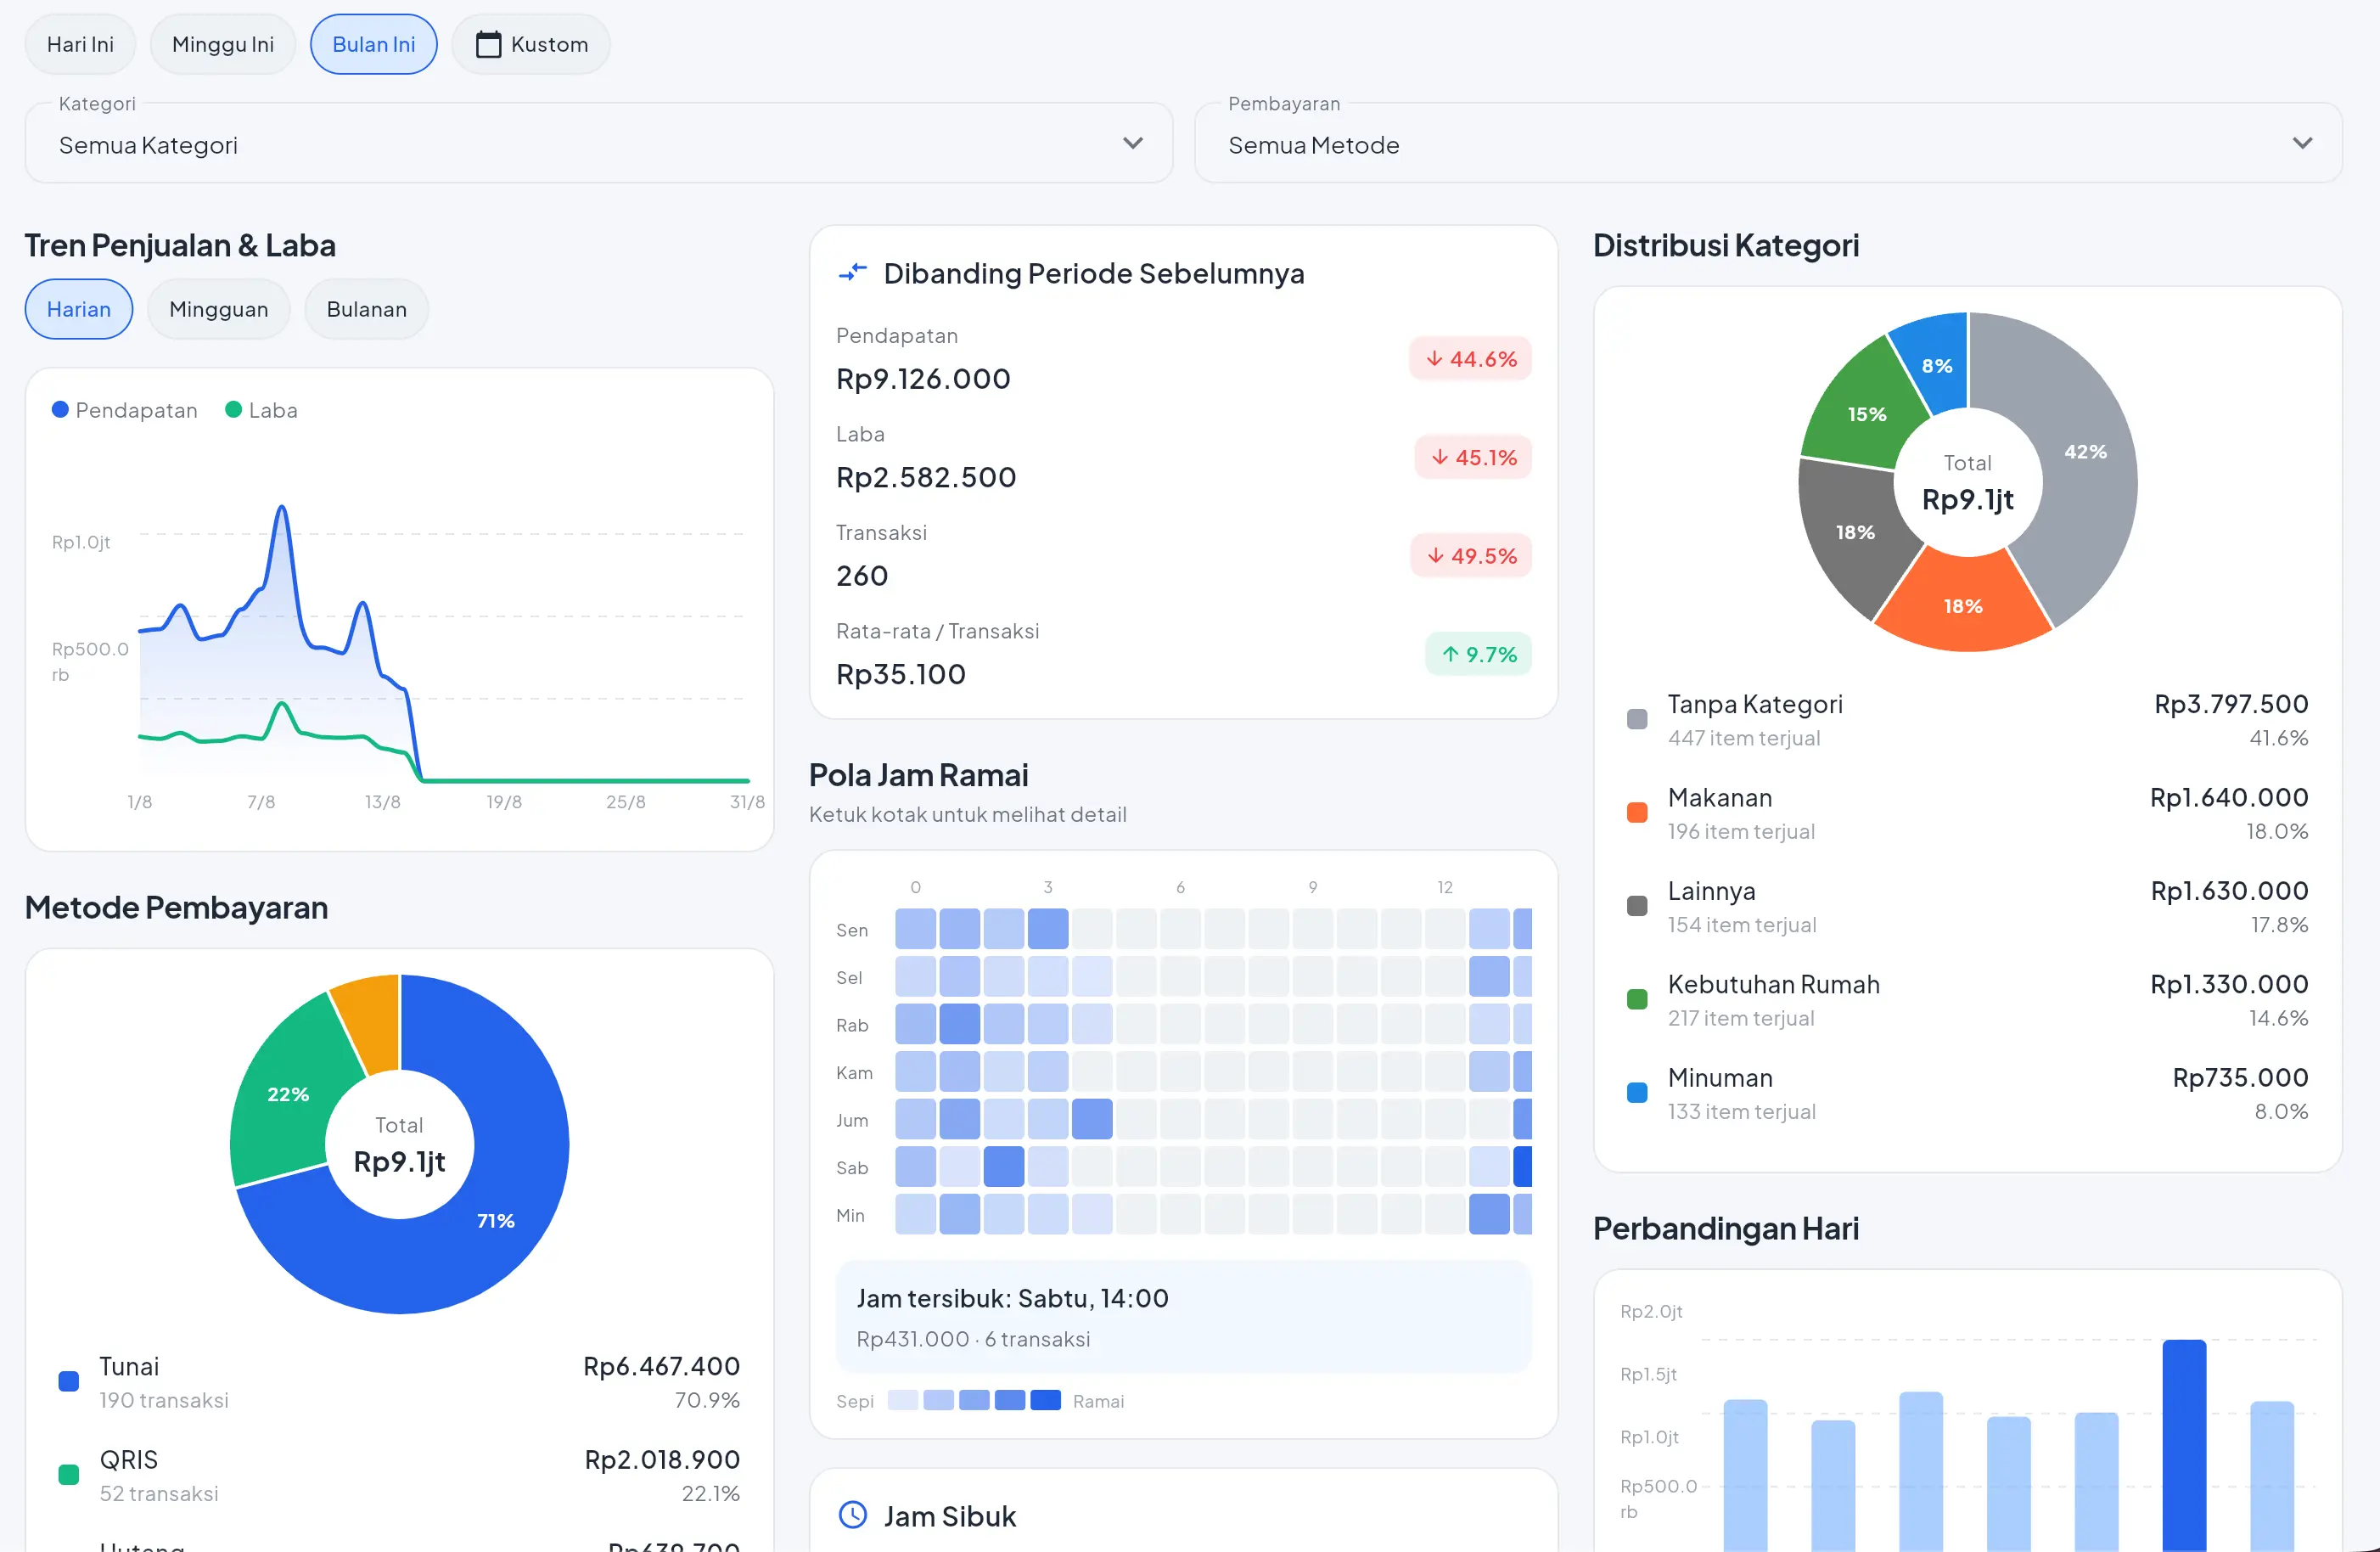Select the blue 8% category donut segment

coord(1936,365)
